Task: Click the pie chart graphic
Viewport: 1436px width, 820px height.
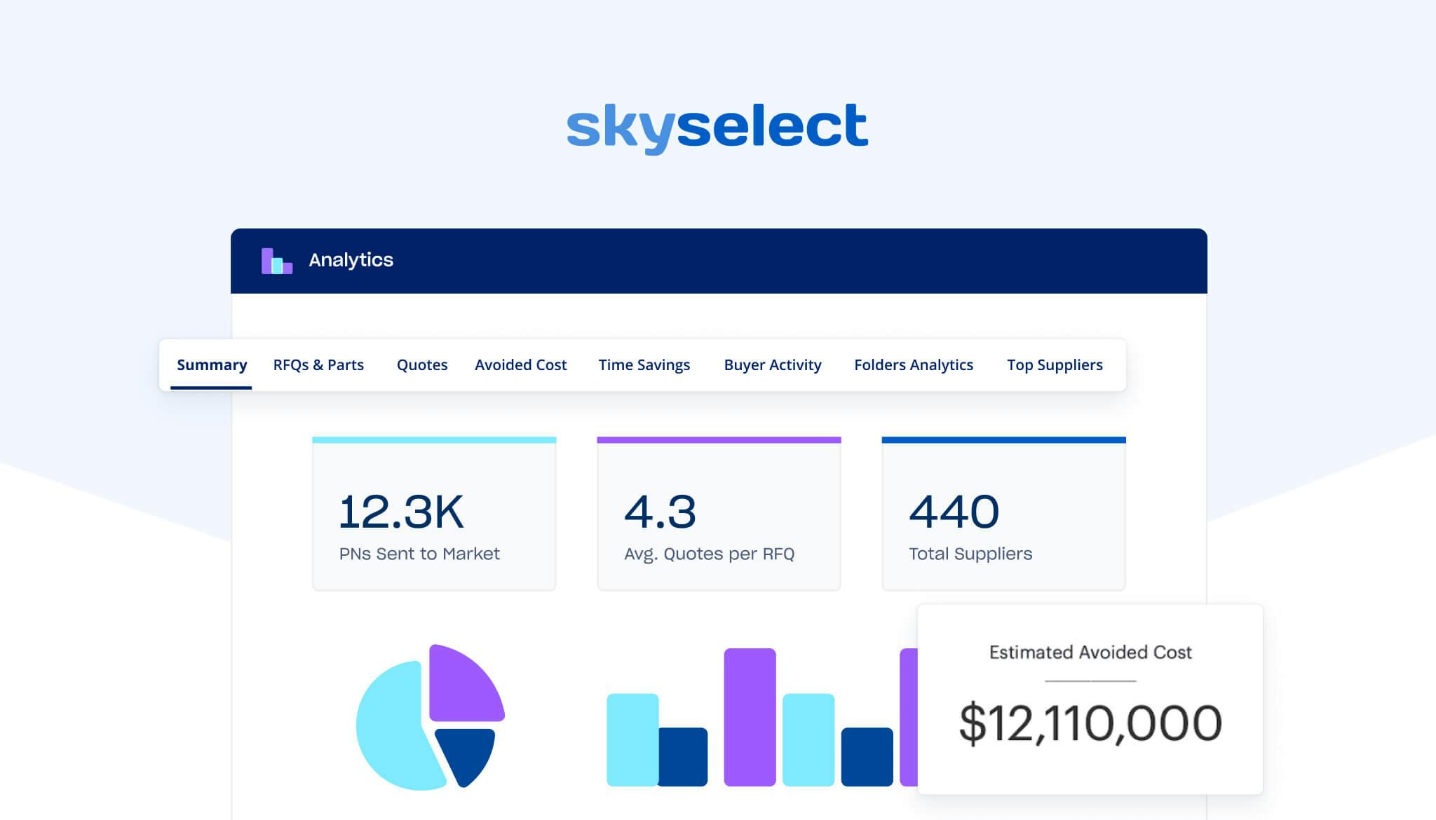Action: 429,718
